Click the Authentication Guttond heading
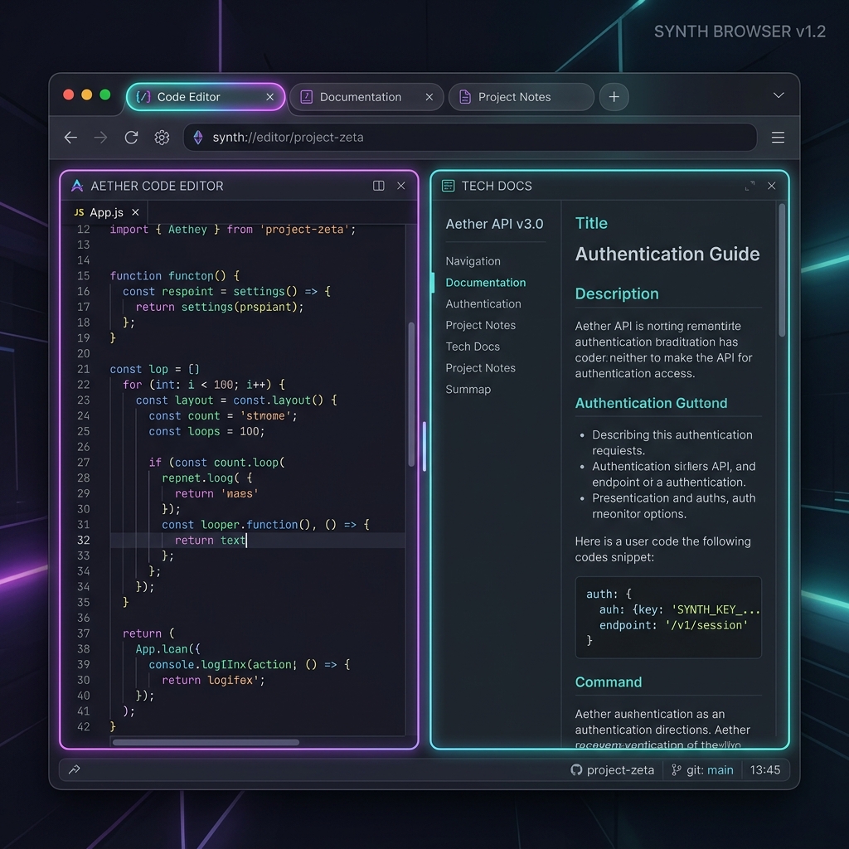The image size is (849, 849). (x=651, y=404)
